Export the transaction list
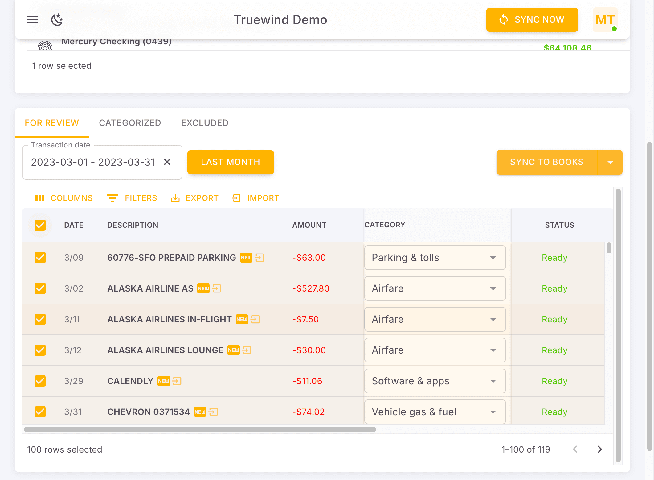This screenshot has width=654, height=480. pyautogui.click(x=195, y=198)
